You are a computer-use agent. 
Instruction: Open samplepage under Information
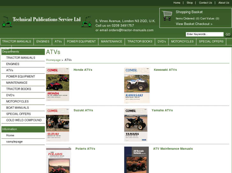point(14,142)
